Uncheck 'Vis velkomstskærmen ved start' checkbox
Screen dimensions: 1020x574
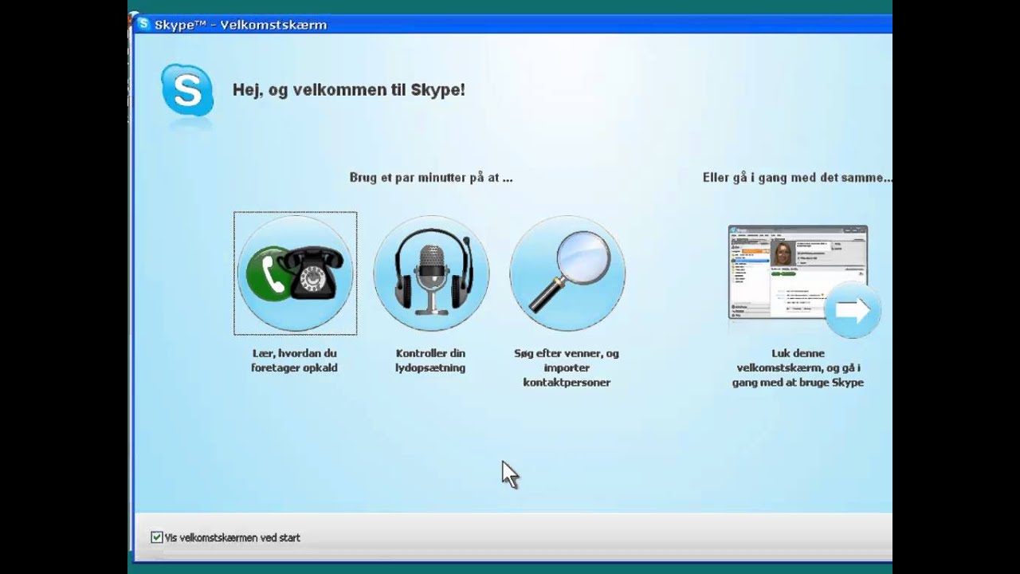(x=157, y=537)
